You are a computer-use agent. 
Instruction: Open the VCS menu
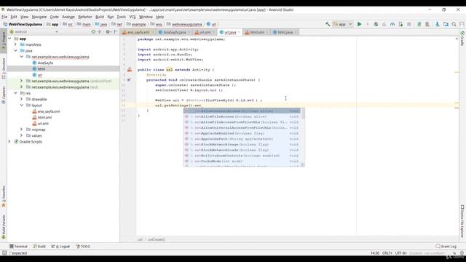click(133, 17)
